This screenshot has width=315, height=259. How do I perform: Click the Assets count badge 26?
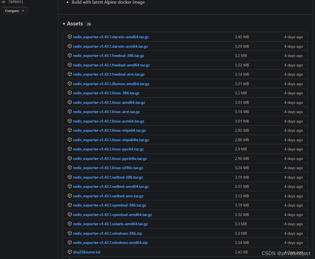[89, 24]
